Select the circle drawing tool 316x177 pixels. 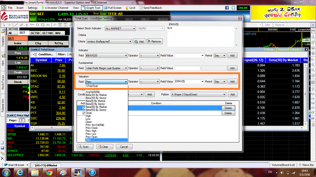tap(38, 25)
